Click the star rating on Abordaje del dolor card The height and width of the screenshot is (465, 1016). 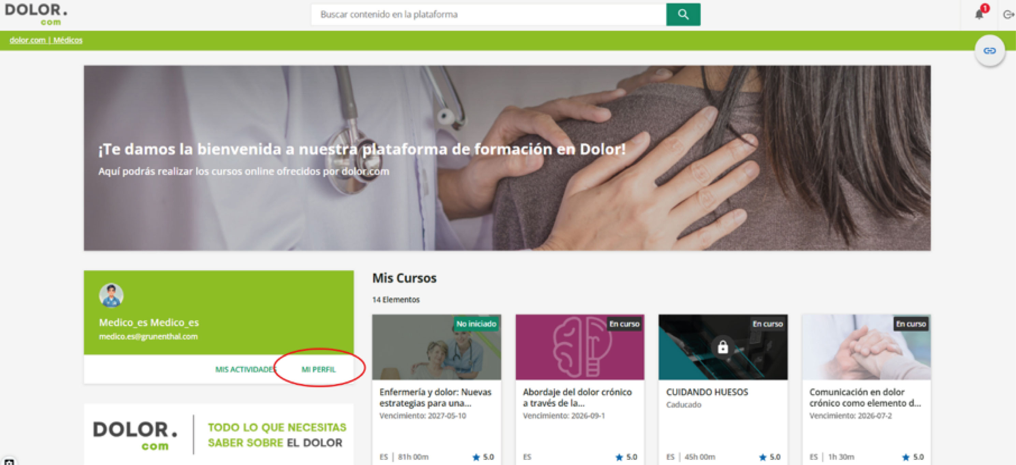coord(626,457)
